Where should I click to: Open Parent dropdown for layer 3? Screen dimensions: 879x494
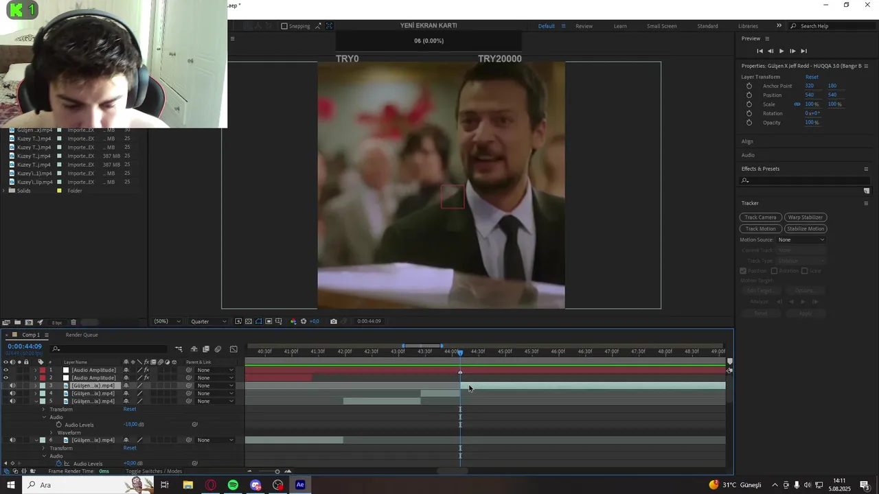(x=215, y=386)
